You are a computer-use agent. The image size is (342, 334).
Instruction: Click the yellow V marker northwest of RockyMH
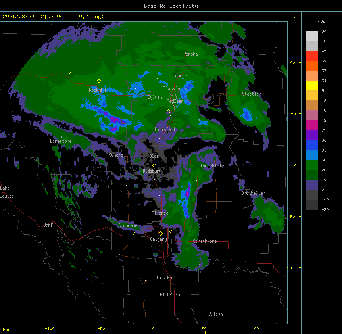click(69, 73)
